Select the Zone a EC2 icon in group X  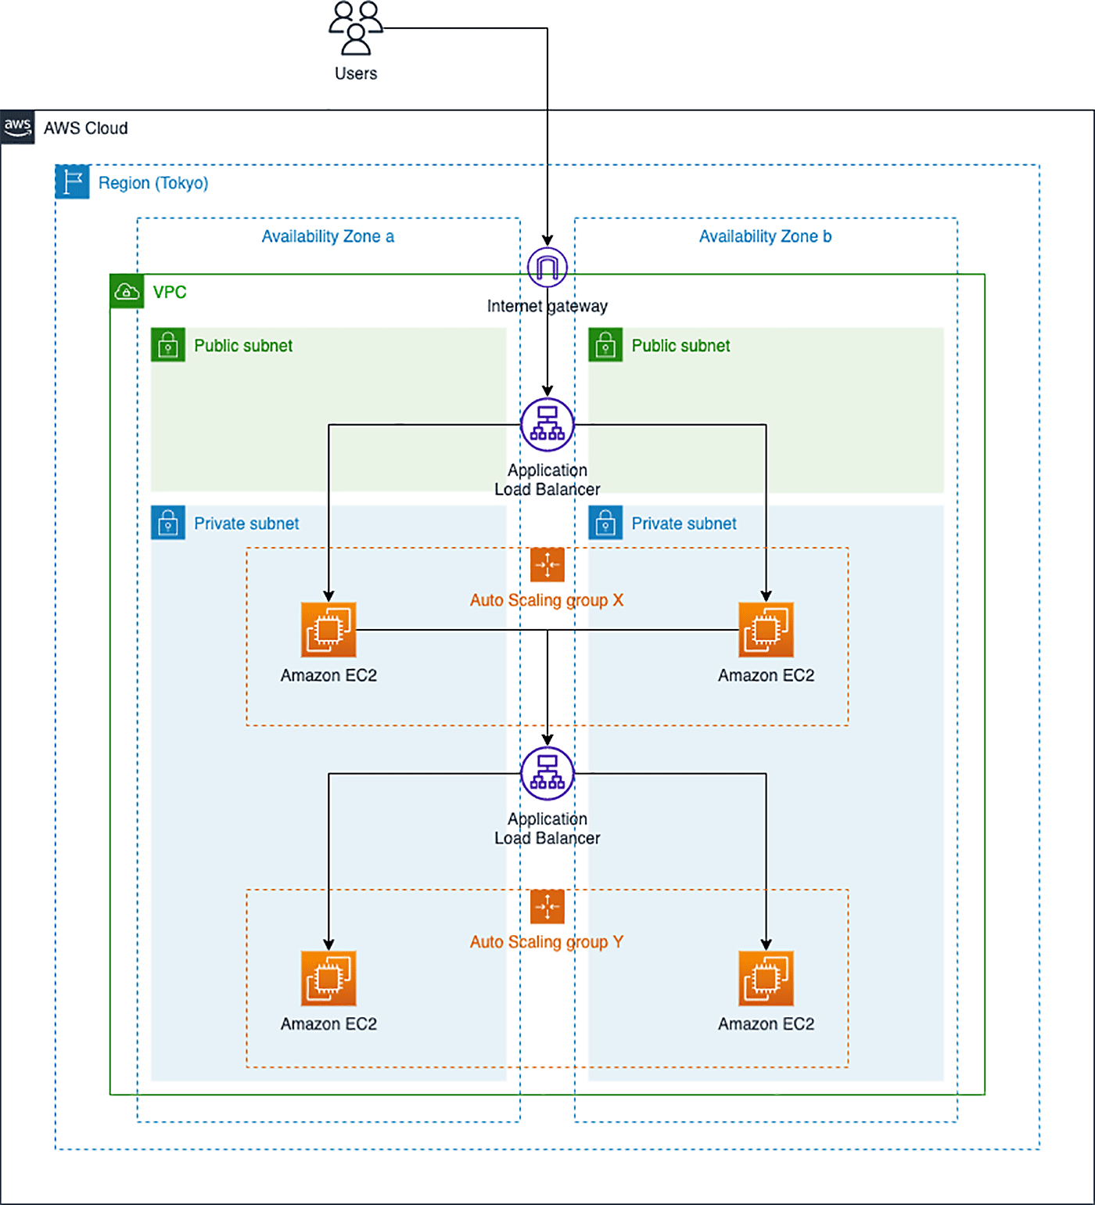328,630
